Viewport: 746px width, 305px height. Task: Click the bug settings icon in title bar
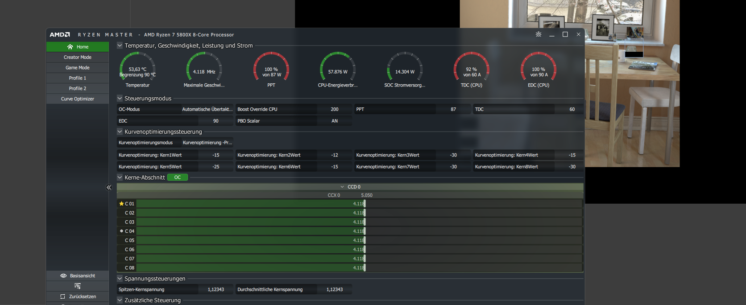[x=539, y=34]
